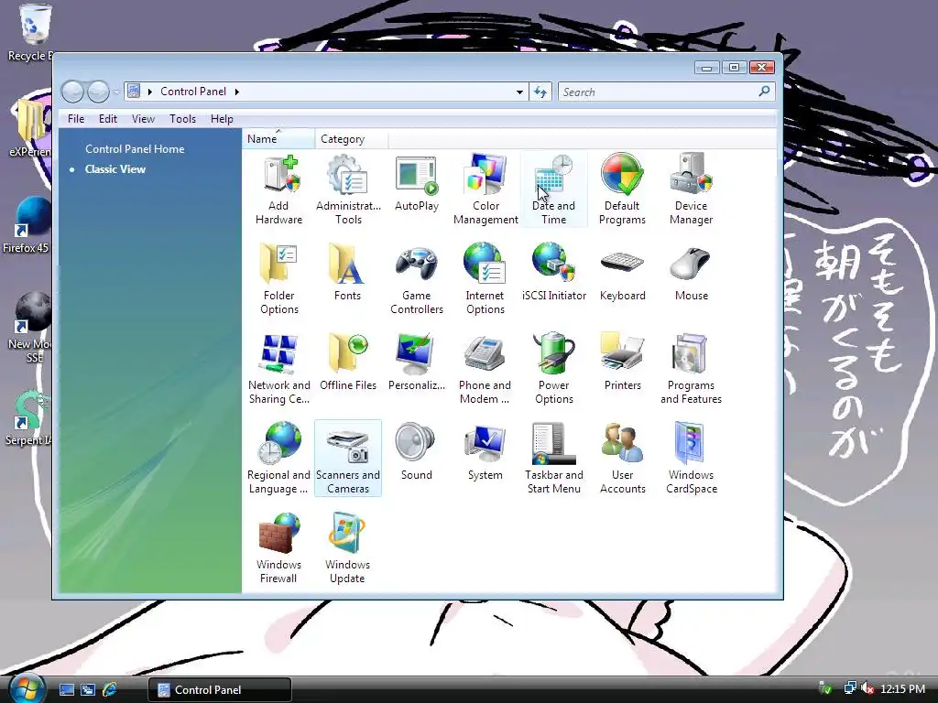Select the Recycle Bin desktop icon
The height and width of the screenshot is (703, 938).
point(30,33)
